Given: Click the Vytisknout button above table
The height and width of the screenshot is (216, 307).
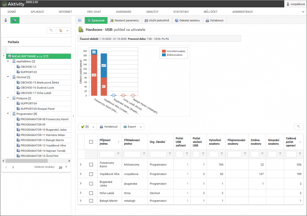Looking at the screenshot, I should pyautogui.click(x=108, y=126).
